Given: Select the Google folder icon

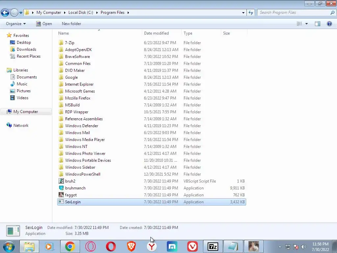Looking at the screenshot, I should 61,77.
